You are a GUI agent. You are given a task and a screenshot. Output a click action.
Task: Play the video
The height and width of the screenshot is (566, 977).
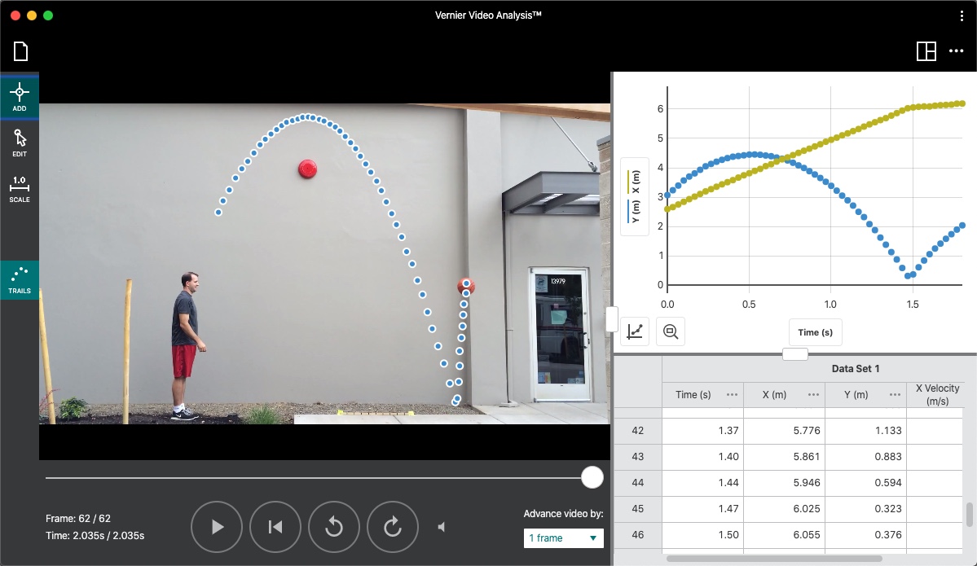click(x=217, y=527)
